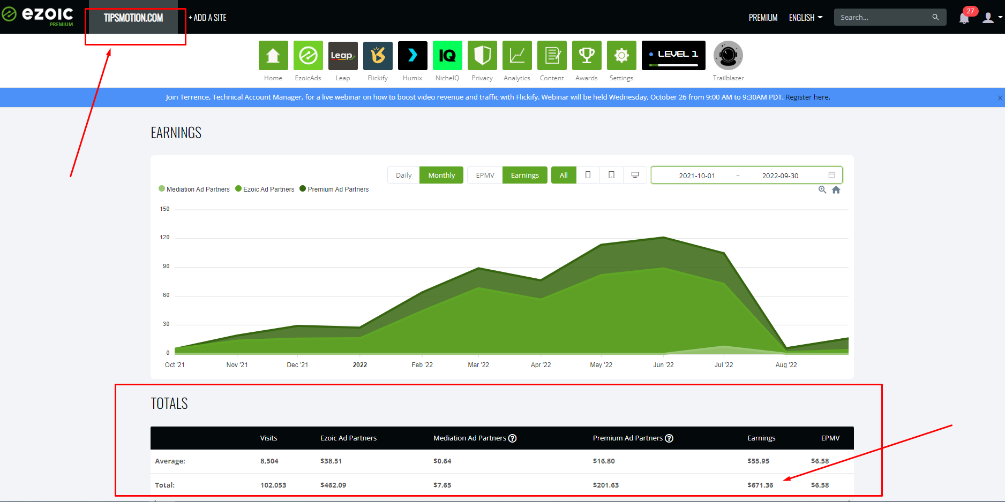This screenshot has height=502, width=1005.
Task: Click the Visits column header
Action: click(269, 438)
